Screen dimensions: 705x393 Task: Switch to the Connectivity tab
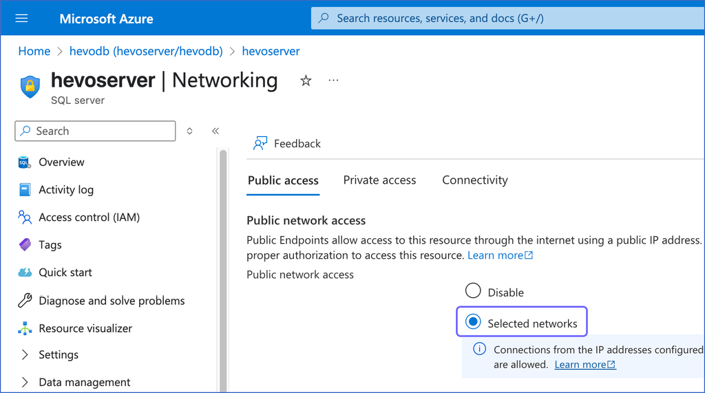pyautogui.click(x=475, y=180)
